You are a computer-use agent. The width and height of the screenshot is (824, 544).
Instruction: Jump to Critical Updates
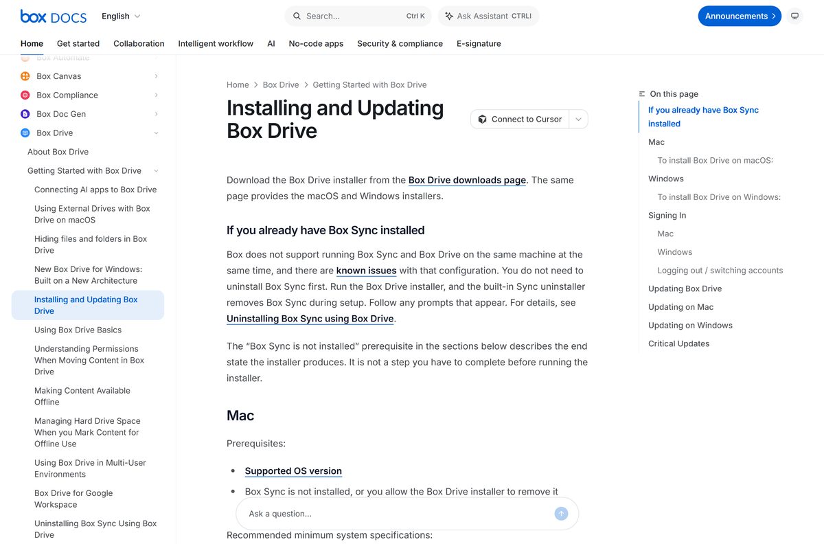679,343
